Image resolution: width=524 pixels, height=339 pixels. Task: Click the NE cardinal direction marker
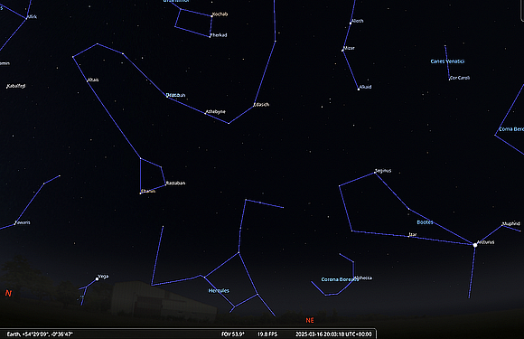[310, 320]
